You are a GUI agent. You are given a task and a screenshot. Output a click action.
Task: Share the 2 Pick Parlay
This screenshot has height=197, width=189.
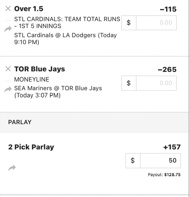12,168
